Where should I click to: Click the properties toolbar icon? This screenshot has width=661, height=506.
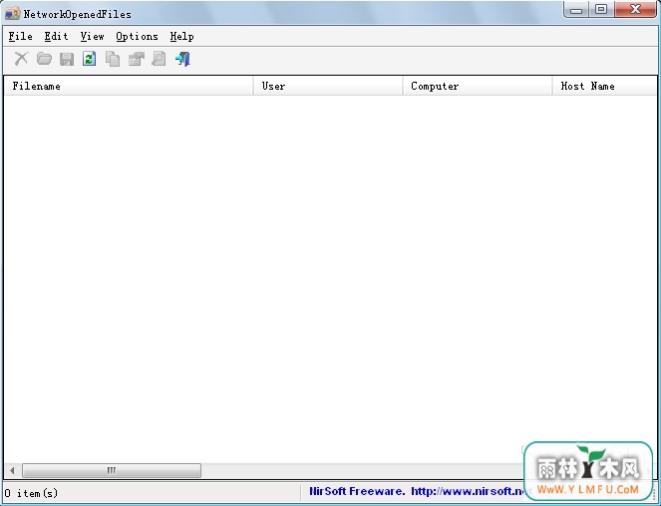137,59
